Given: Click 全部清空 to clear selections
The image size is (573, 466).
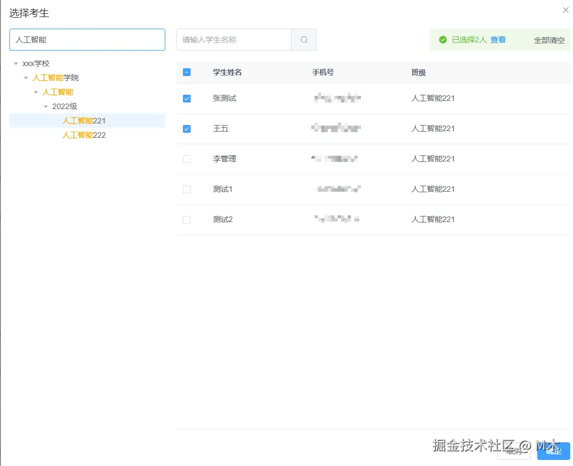Looking at the screenshot, I should 549,40.
